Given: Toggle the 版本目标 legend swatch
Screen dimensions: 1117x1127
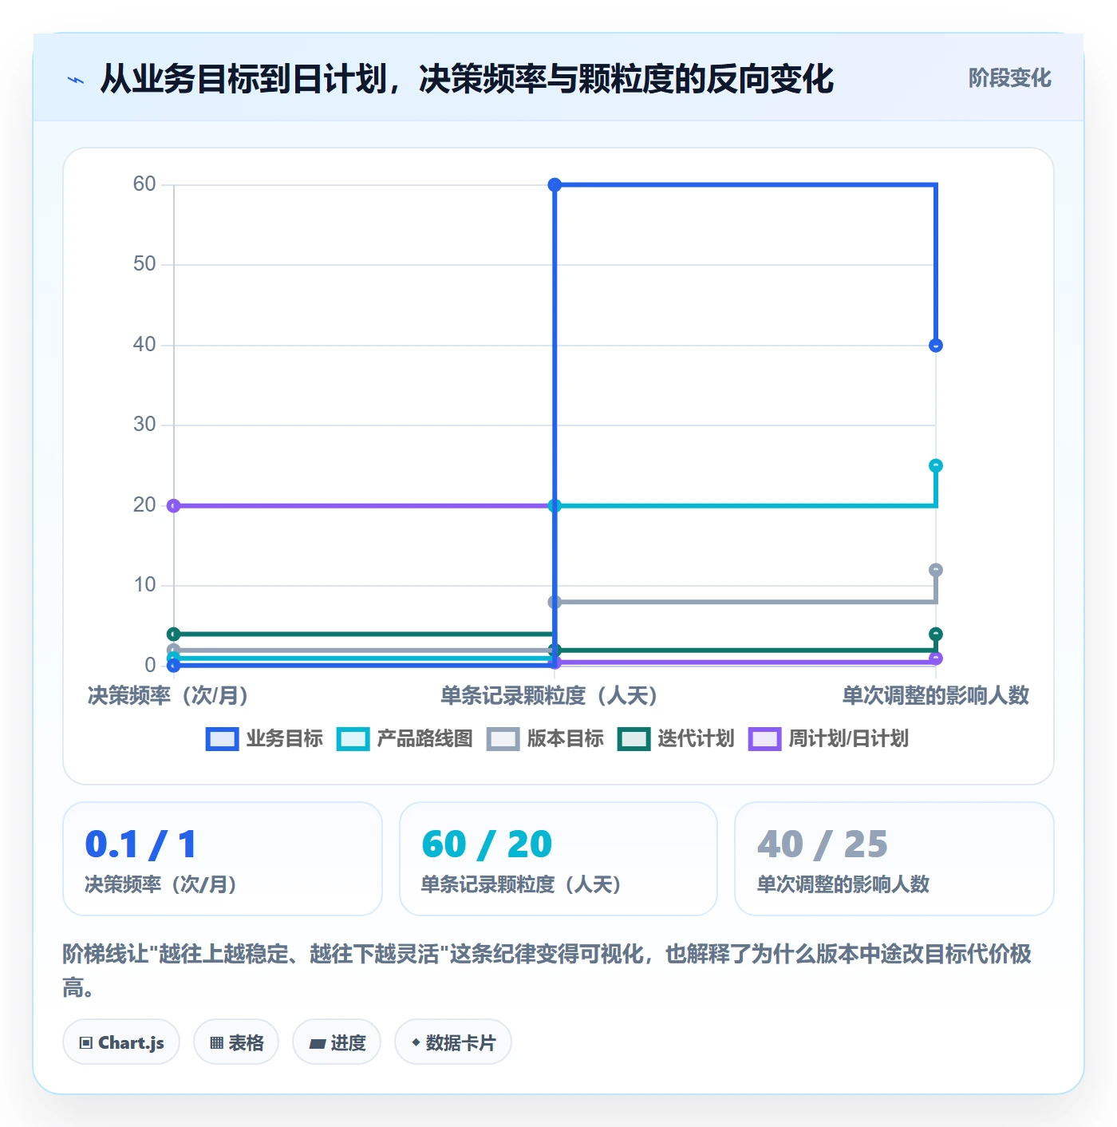Looking at the screenshot, I should [503, 739].
